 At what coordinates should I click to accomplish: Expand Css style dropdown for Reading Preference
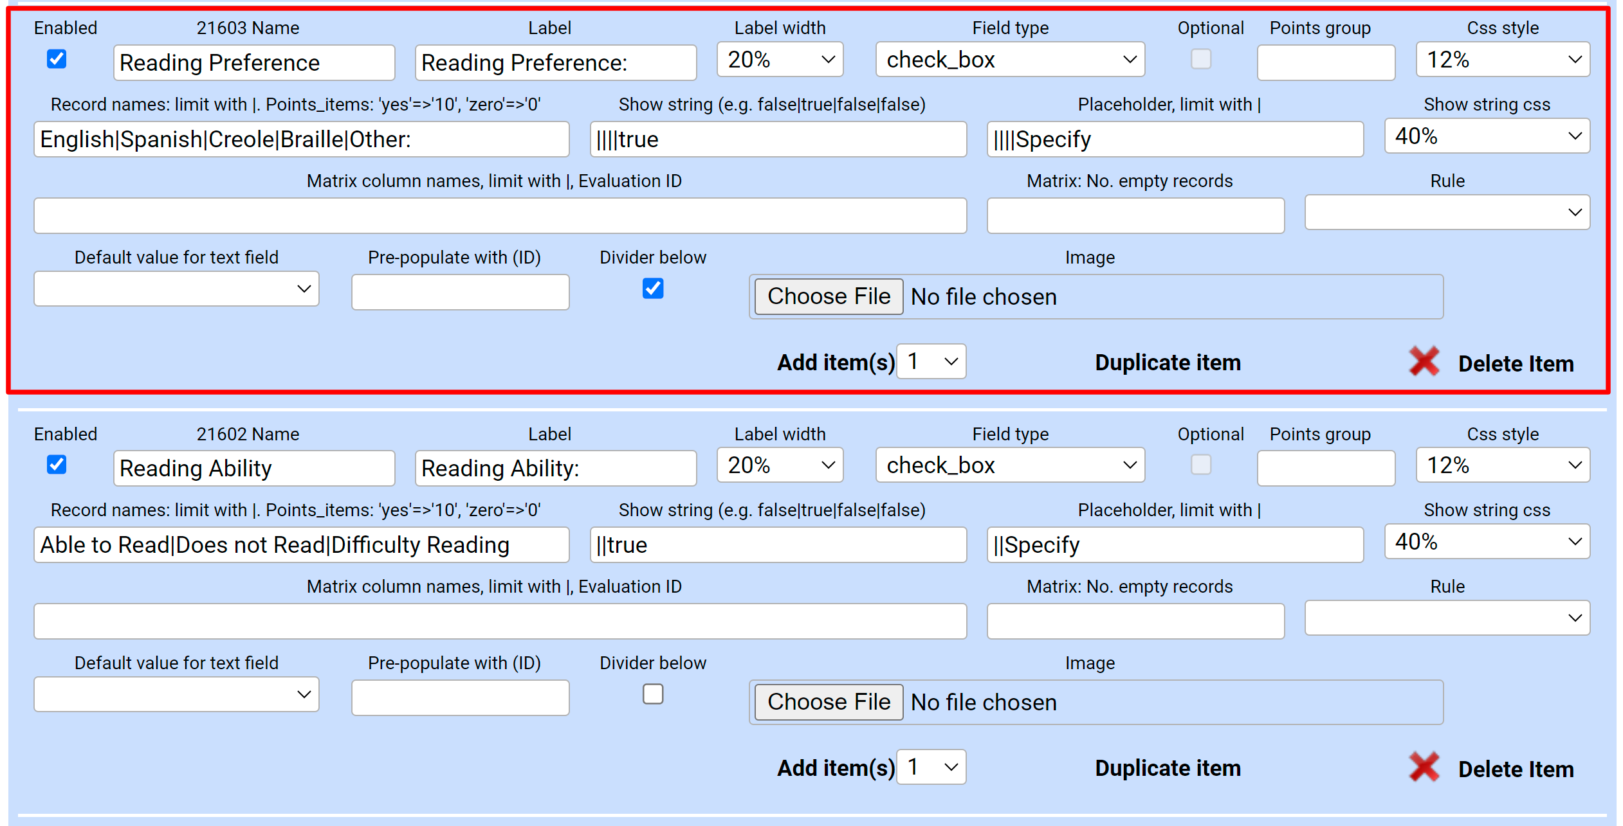pos(1502,60)
